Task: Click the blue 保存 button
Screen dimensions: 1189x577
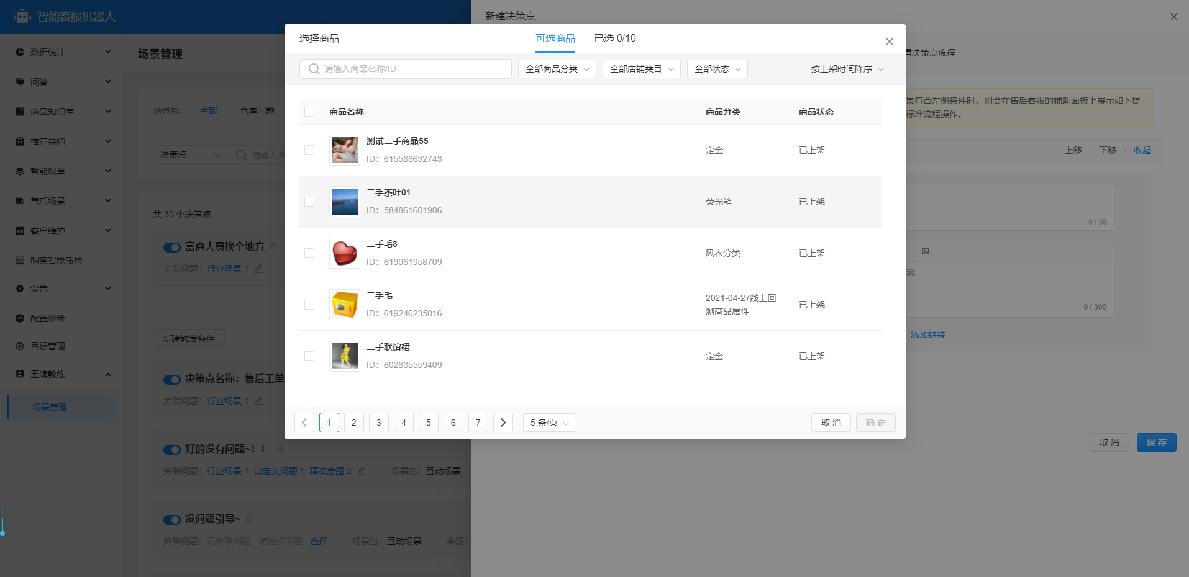Action: (x=1157, y=442)
